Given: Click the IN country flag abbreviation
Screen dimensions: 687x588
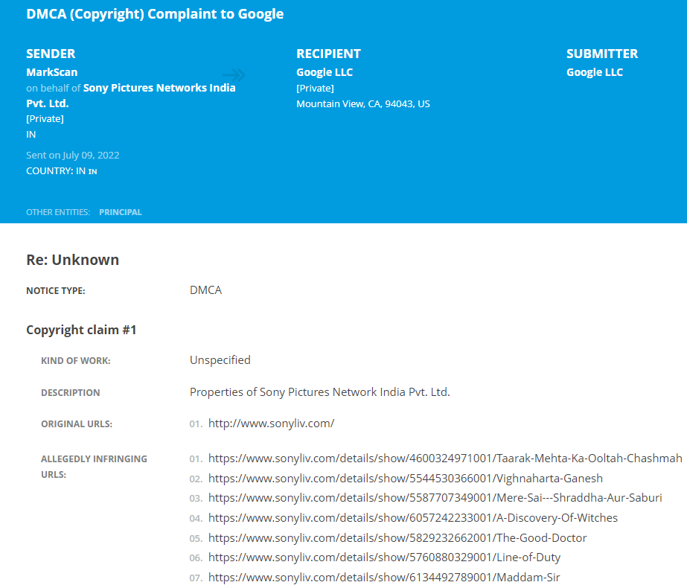Looking at the screenshot, I should pyautogui.click(x=92, y=171).
